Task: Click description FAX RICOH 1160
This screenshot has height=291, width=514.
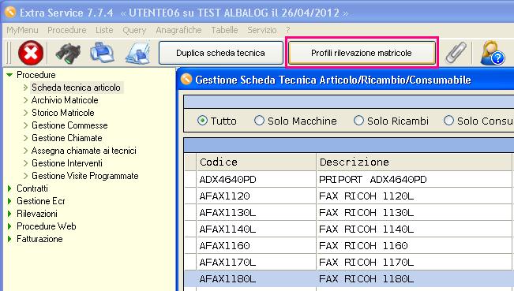Action: [x=414, y=245]
